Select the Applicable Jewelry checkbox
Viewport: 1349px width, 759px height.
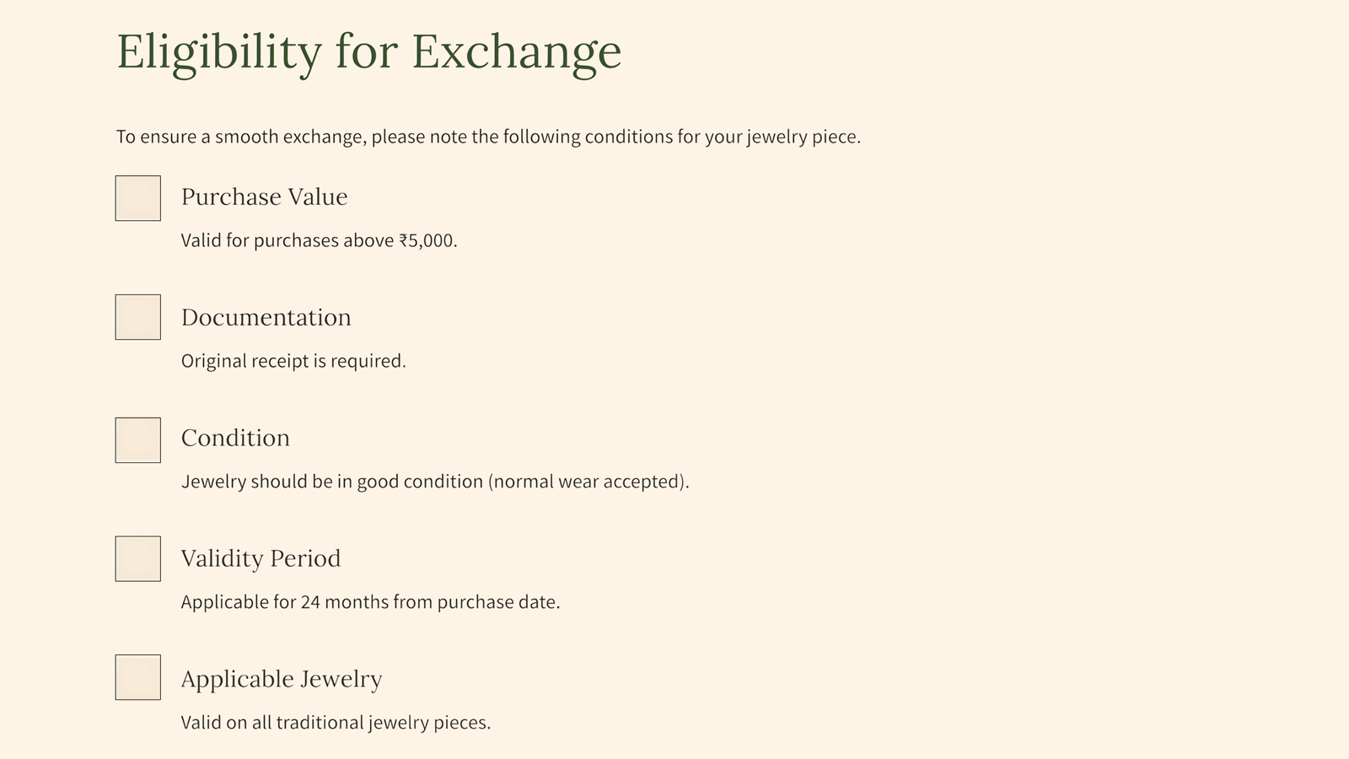coord(138,677)
